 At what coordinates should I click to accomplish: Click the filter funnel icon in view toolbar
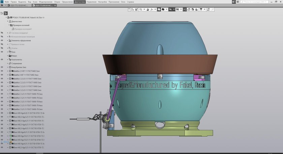pos(201,9)
